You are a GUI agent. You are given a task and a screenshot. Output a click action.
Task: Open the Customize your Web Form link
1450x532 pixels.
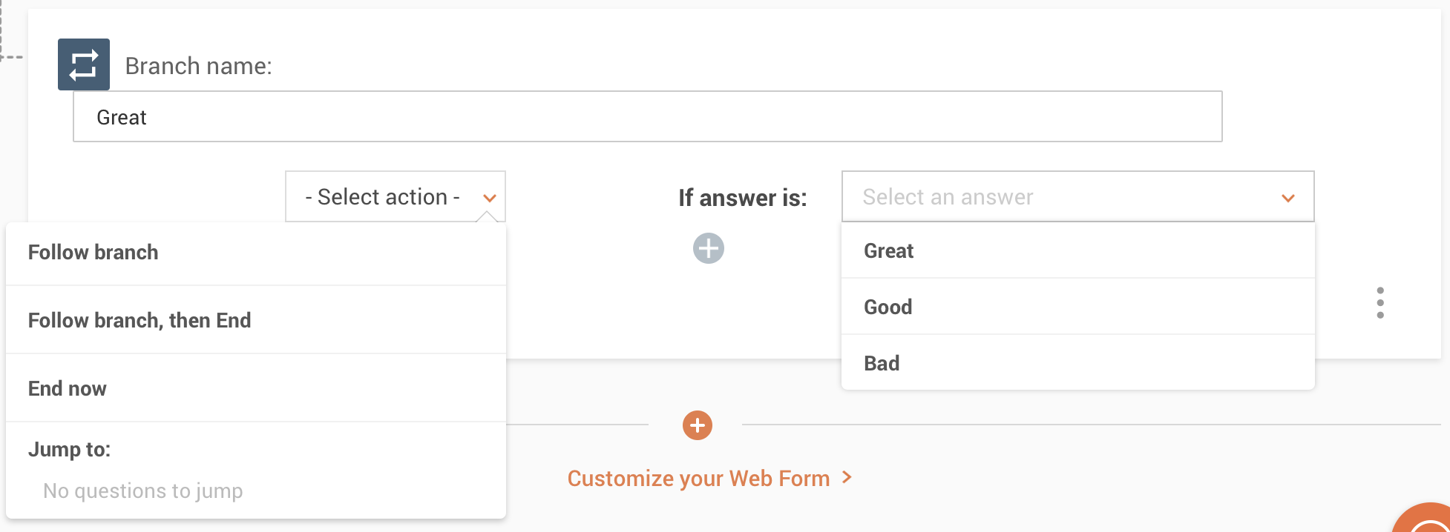[x=698, y=479]
